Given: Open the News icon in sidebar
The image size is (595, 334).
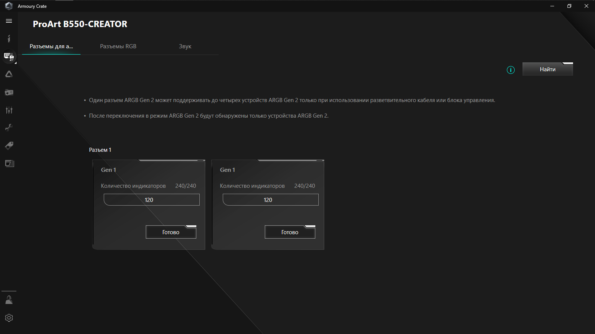Looking at the screenshot, I should 9,163.
